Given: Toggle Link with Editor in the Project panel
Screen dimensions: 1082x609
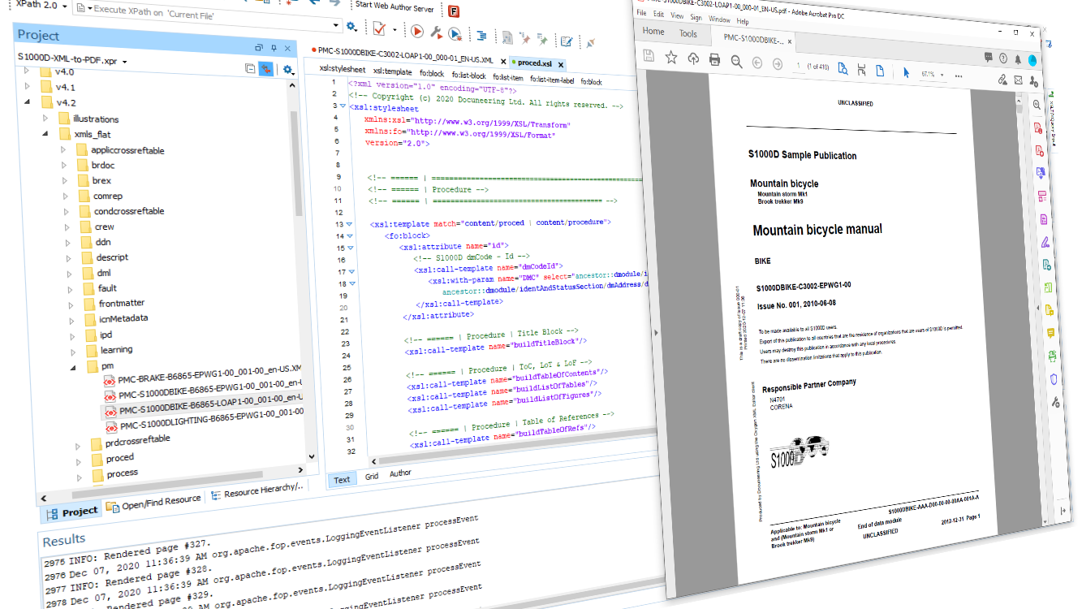Looking at the screenshot, I should [265, 70].
